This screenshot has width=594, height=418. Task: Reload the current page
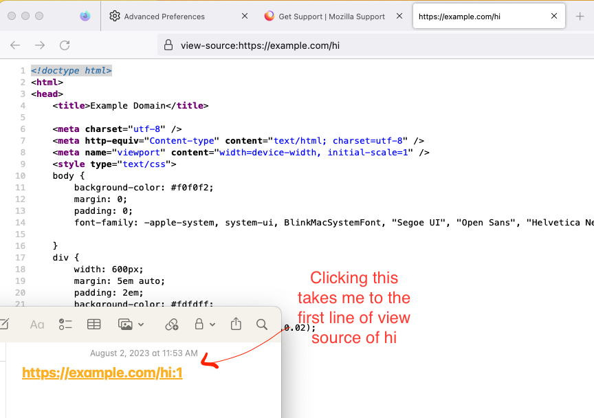click(65, 45)
